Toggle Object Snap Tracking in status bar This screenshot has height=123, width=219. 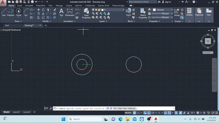[x=166, y=113]
